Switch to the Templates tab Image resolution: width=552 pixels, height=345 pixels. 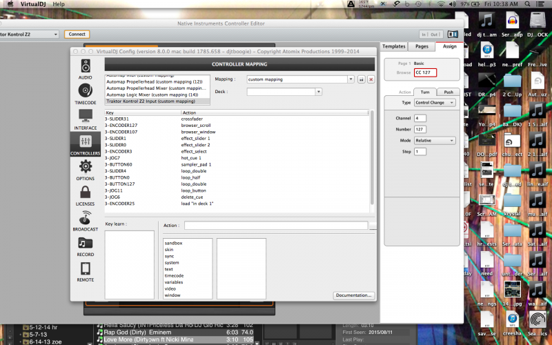(393, 46)
